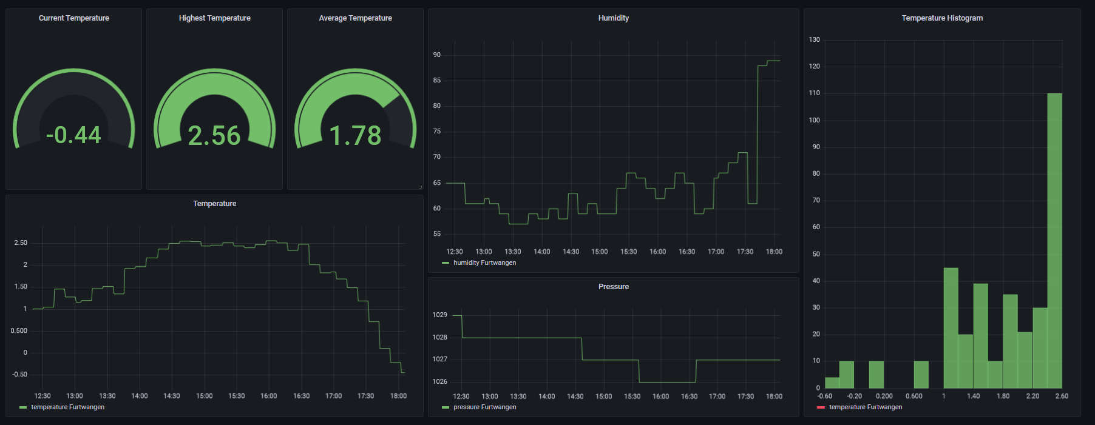Click the histogram bar reaching 45 above 1
Viewport: 1095px width, 425px height.
coord(951,328)
